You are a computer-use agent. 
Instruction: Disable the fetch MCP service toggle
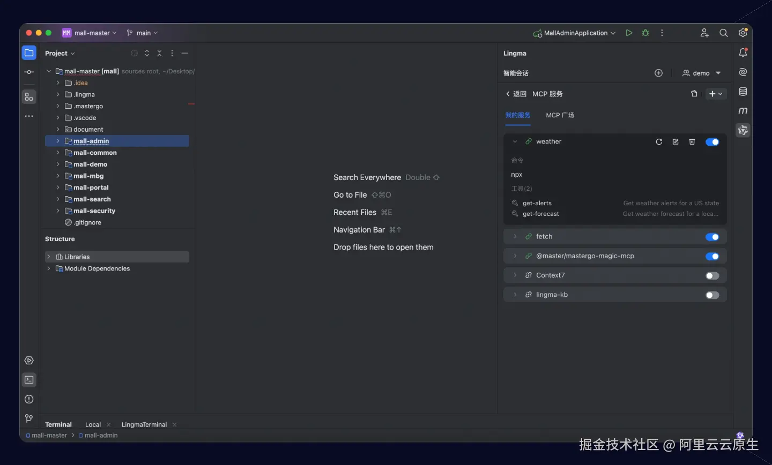point(712,237)
